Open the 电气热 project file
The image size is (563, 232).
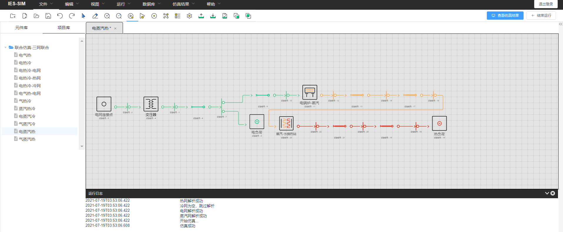point(25,55)
